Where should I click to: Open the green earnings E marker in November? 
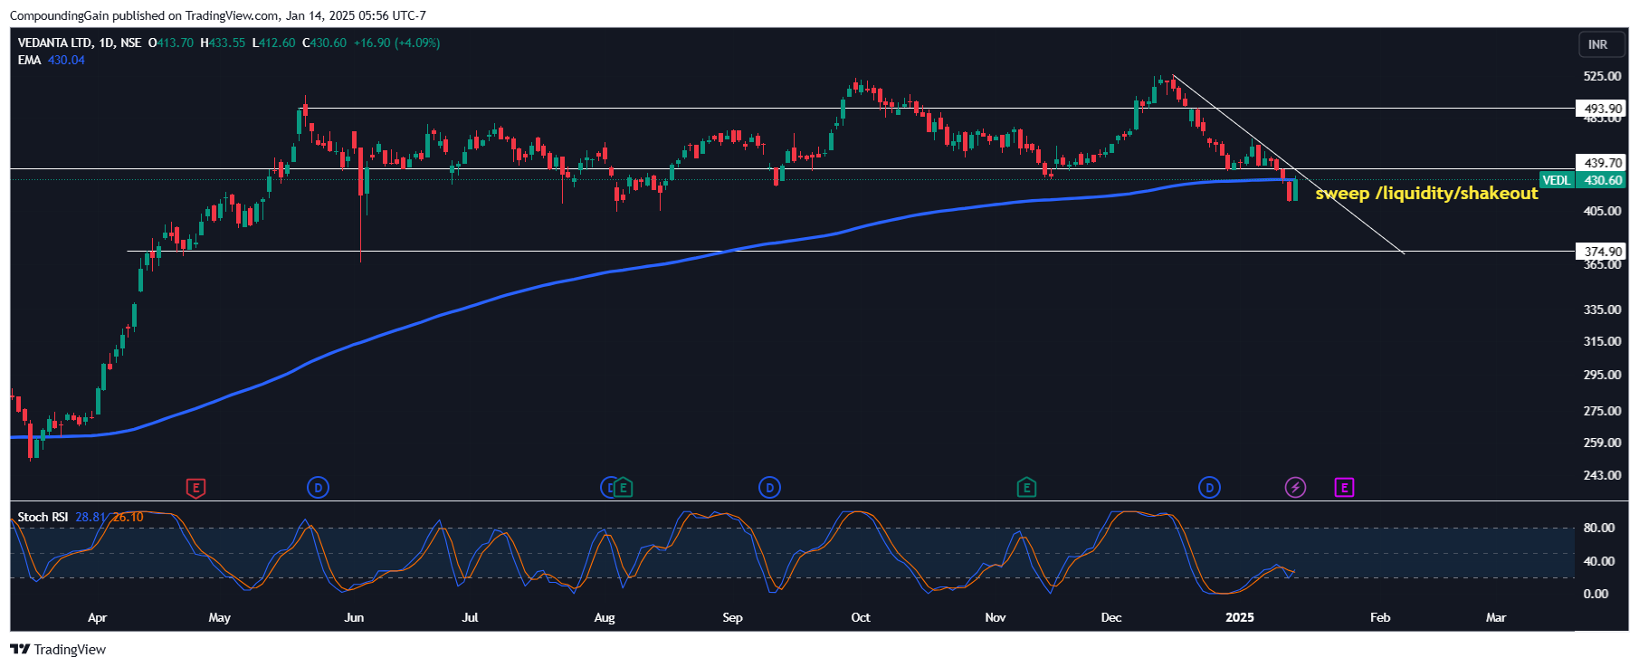coord(1026,488)
